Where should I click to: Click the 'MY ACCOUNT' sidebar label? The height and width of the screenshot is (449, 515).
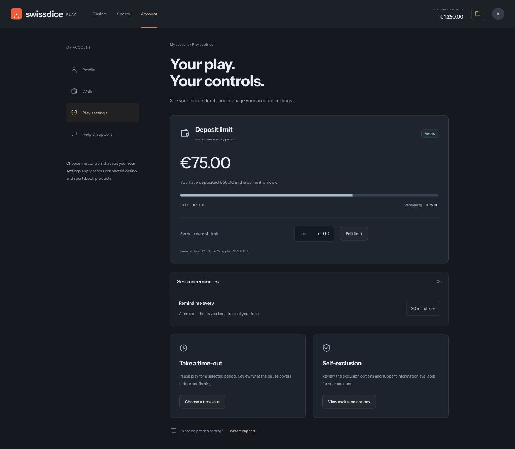tap(78, 48)
